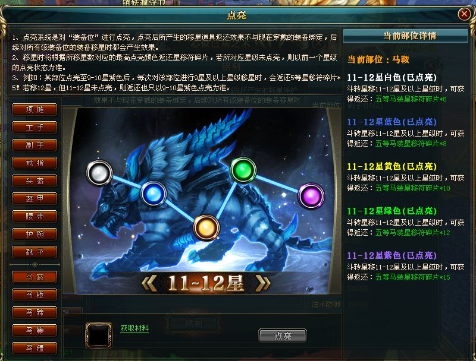Switch to the 头盔 equipment slot
Image resolution: width=476 pixels, height=361 pixels.
[x=35, y=181]
